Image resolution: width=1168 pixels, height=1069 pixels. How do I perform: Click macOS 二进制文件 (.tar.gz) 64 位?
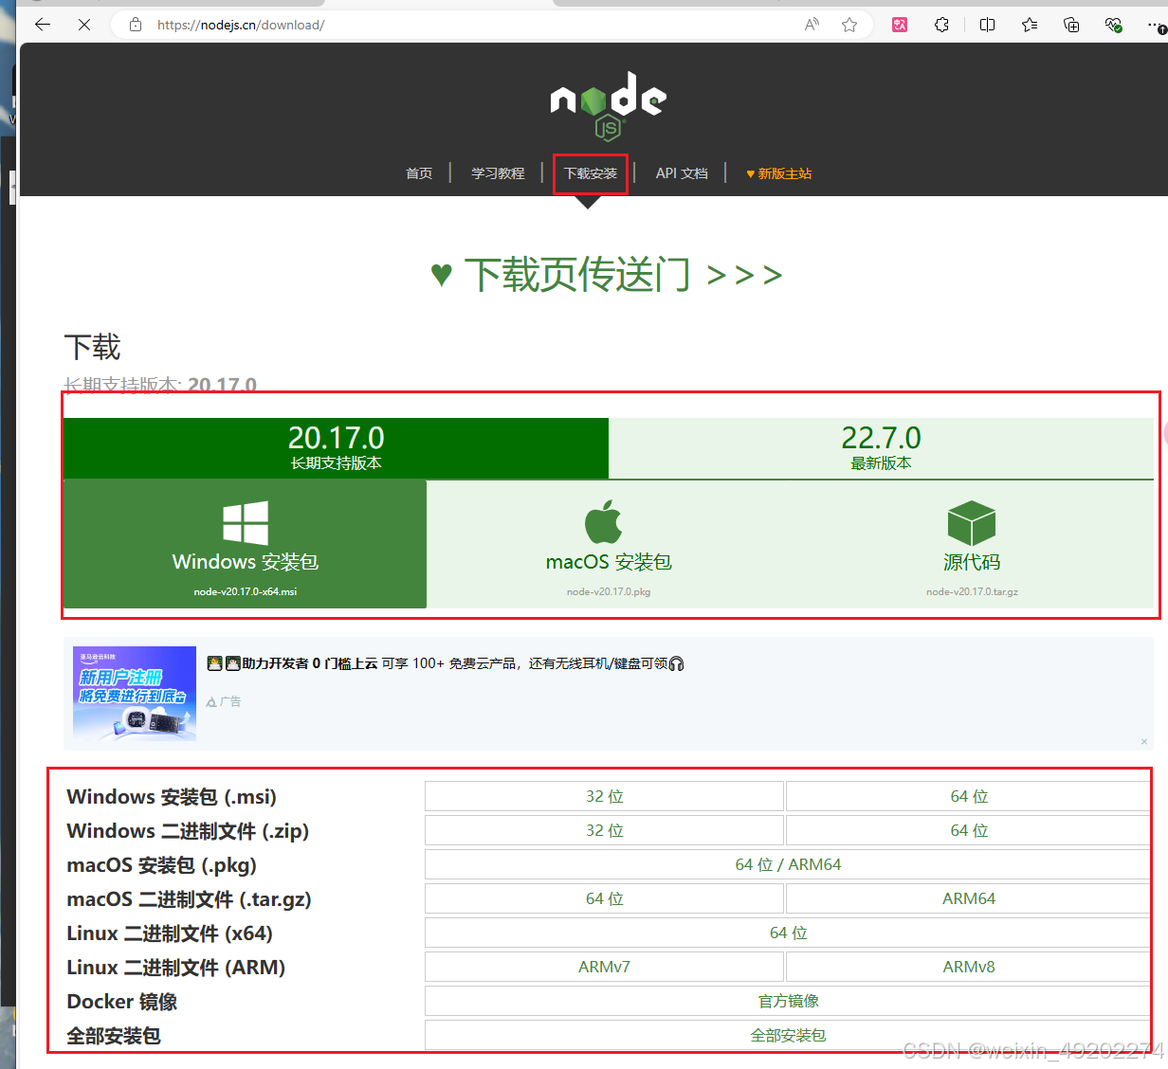(604, 898)
